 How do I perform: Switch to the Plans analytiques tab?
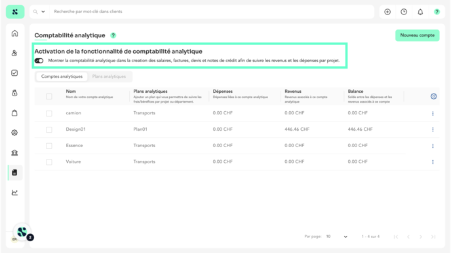click(109, 76)
